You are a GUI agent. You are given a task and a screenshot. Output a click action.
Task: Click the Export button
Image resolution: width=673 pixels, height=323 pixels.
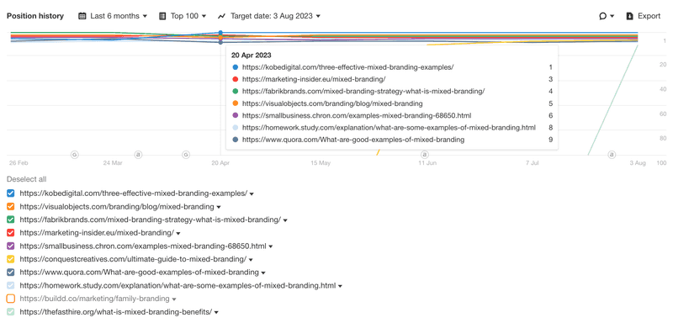pyautogui.click(x=644, y=16)
